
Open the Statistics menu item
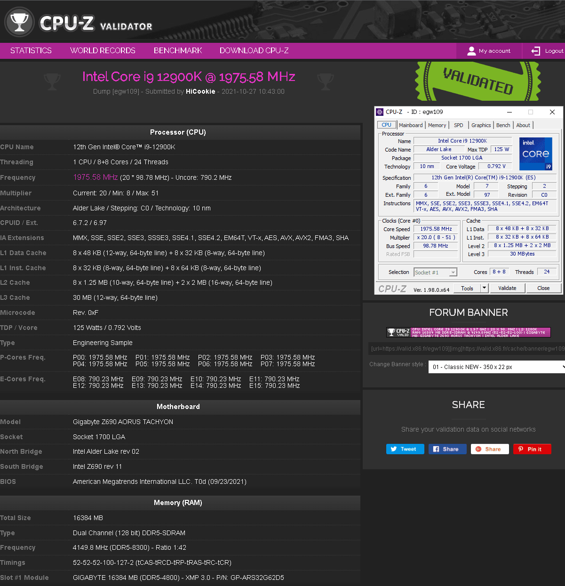click(31, 51)
